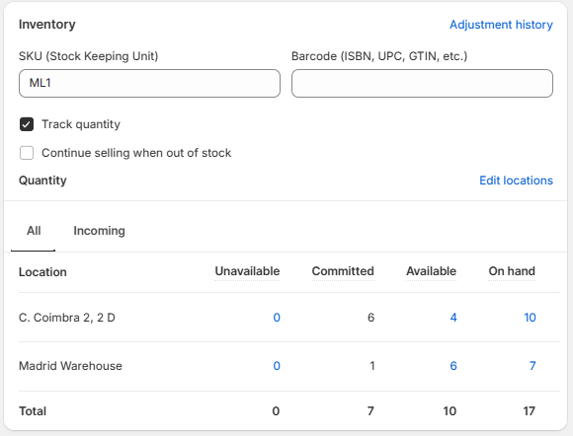Enable Continue selling when out of stock

27,153
